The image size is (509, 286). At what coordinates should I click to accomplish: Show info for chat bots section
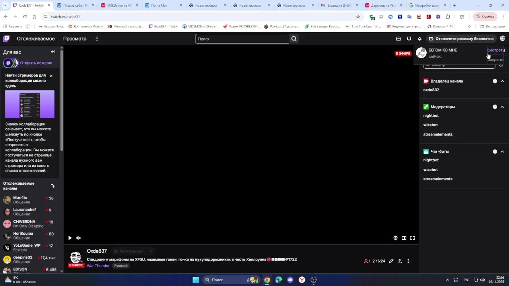[x=495, y=152]
